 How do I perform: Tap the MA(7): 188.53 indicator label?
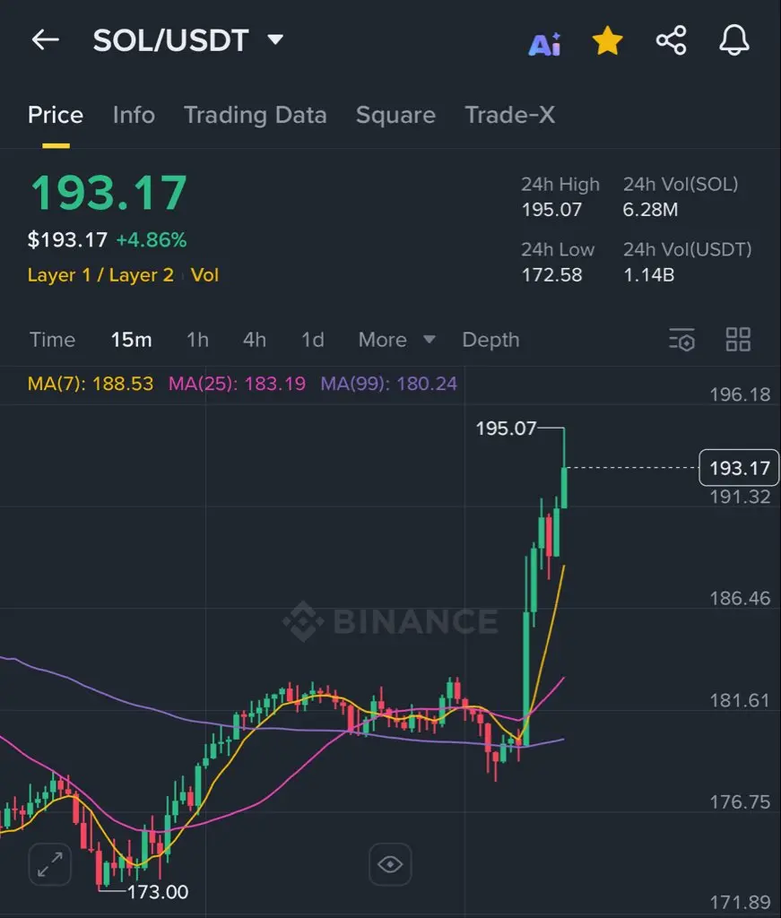91,384
